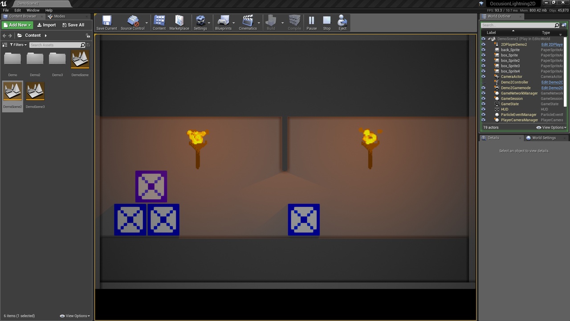This screenshot has width=570, height=321.
Task: Click the Build toolbar icon
Action: 271,23
